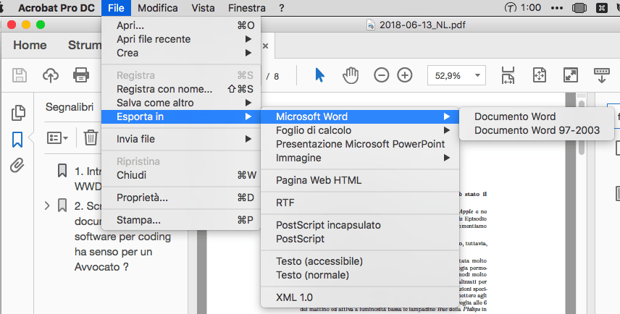Choose Presentazione Microsoft PowerPoint

(360, 144)
